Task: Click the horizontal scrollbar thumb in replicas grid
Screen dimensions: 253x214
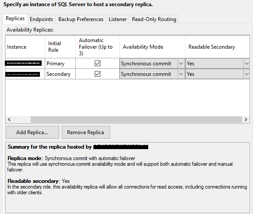Action: pyautogui.click(x=136, y=120)
